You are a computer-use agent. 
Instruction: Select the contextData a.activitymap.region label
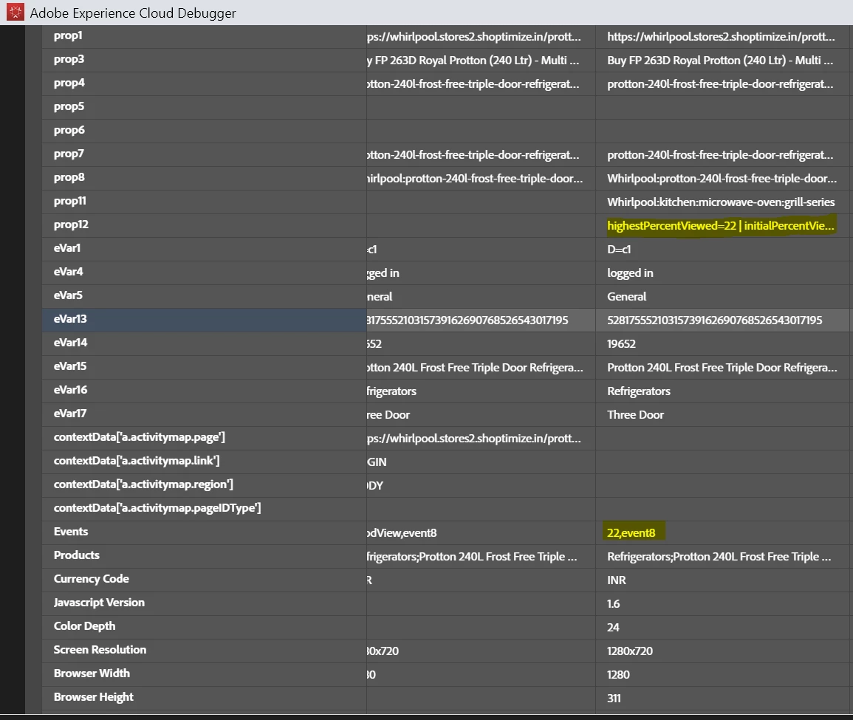point(143,484)
